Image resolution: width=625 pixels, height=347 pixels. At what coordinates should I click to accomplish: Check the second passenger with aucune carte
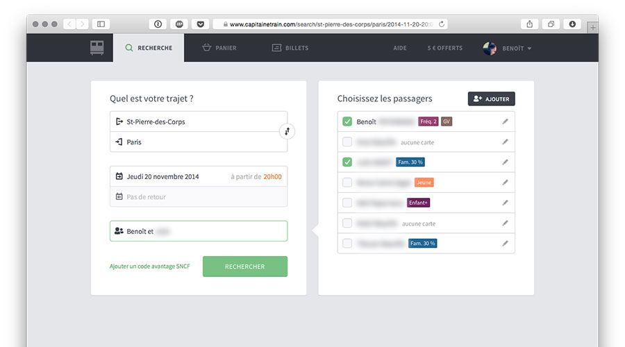[x=347, y=142]
